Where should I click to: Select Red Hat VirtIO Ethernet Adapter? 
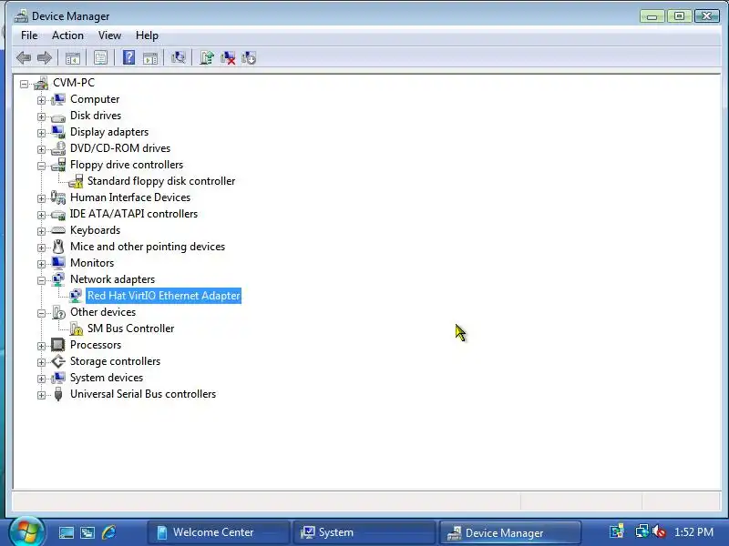click(x=163, y=296)
